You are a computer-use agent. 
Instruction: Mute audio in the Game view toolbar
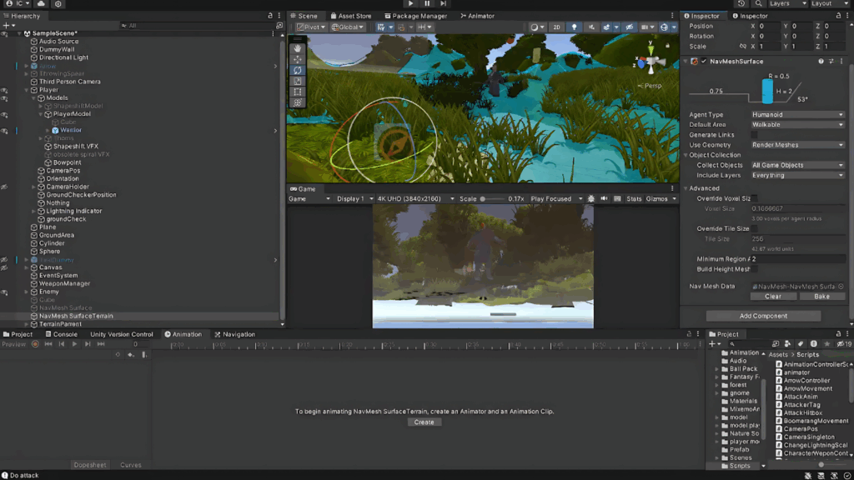604,198
